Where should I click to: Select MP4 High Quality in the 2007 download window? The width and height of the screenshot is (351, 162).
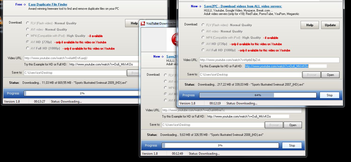(203, 37)
